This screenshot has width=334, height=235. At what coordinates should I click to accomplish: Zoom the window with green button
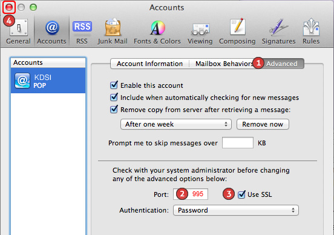click(x=33, y=7)
